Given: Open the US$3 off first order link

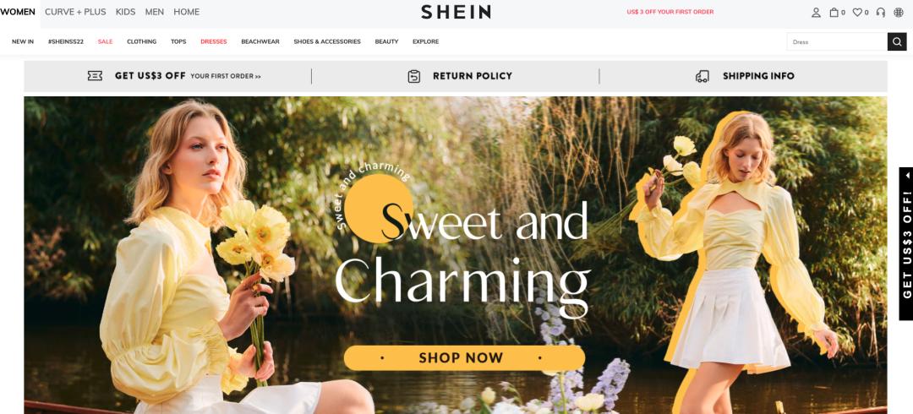Looking at the screenshot, I should 670,12.
